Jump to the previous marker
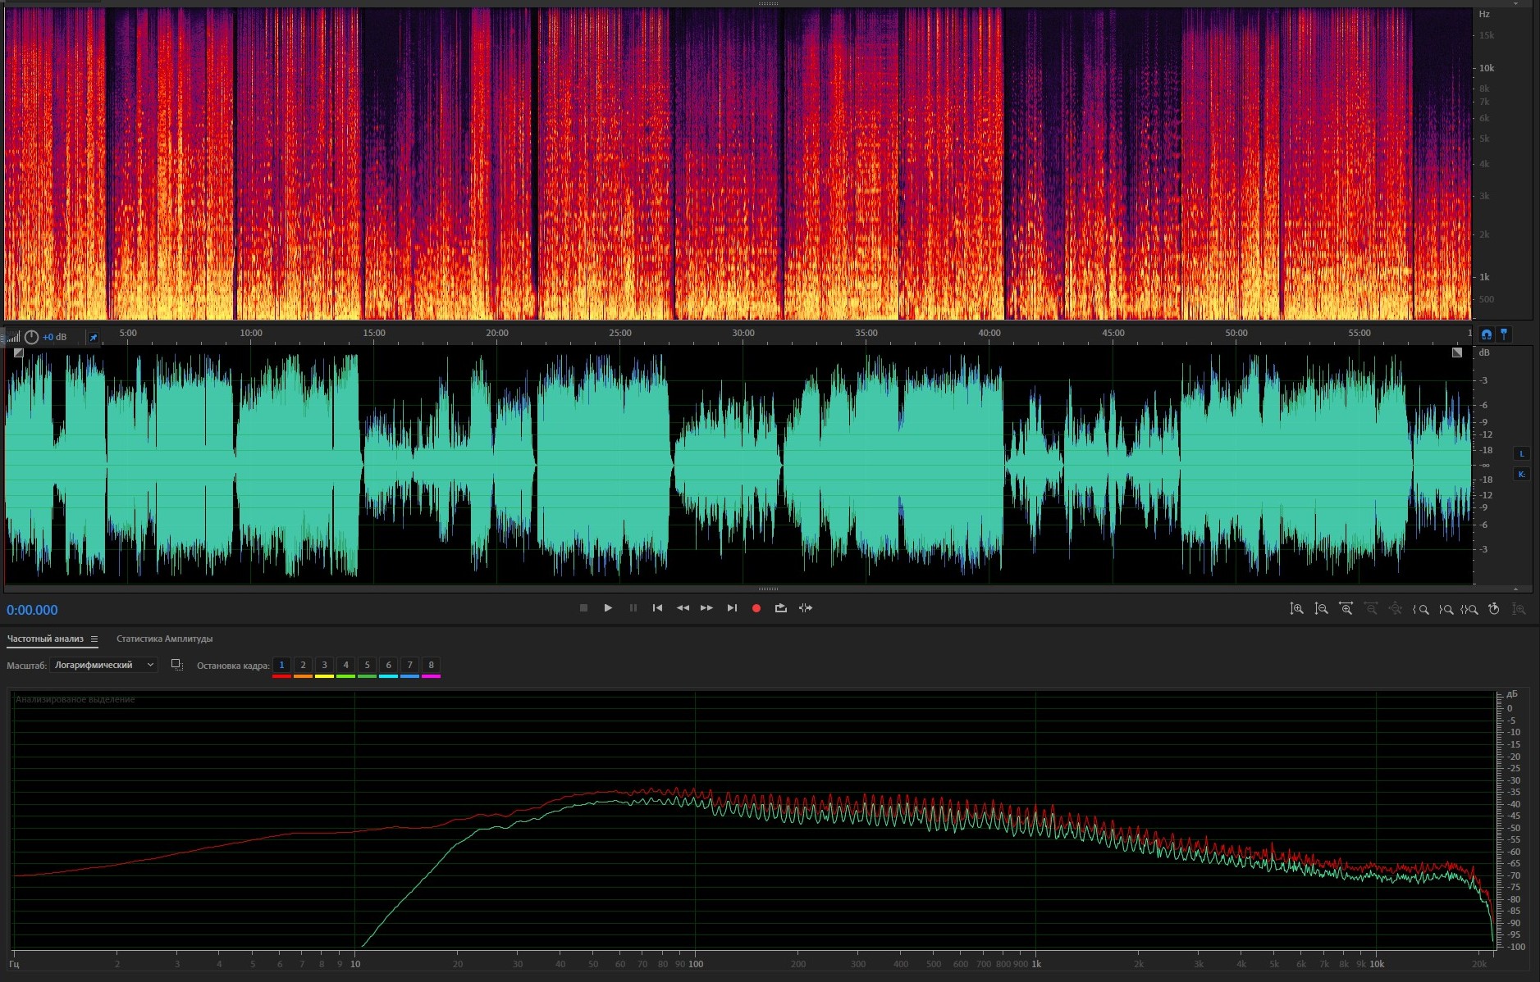Image resolution: width=1540 pixels, height=982 pixels. point(657,608)
